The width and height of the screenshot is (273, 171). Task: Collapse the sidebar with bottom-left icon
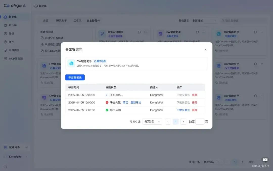5,167
